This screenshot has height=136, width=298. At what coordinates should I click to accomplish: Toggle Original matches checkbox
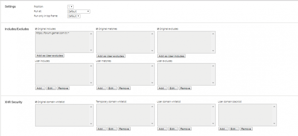[x=97, y=29]
